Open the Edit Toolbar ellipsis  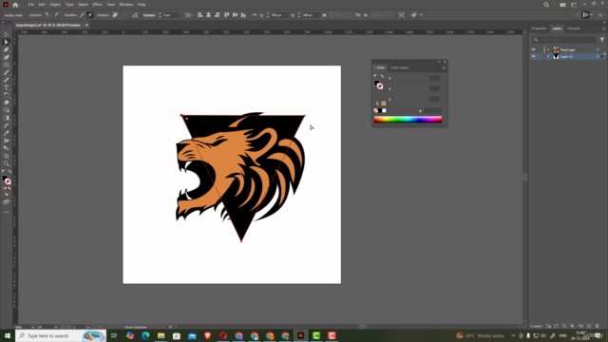coord(7,212)
